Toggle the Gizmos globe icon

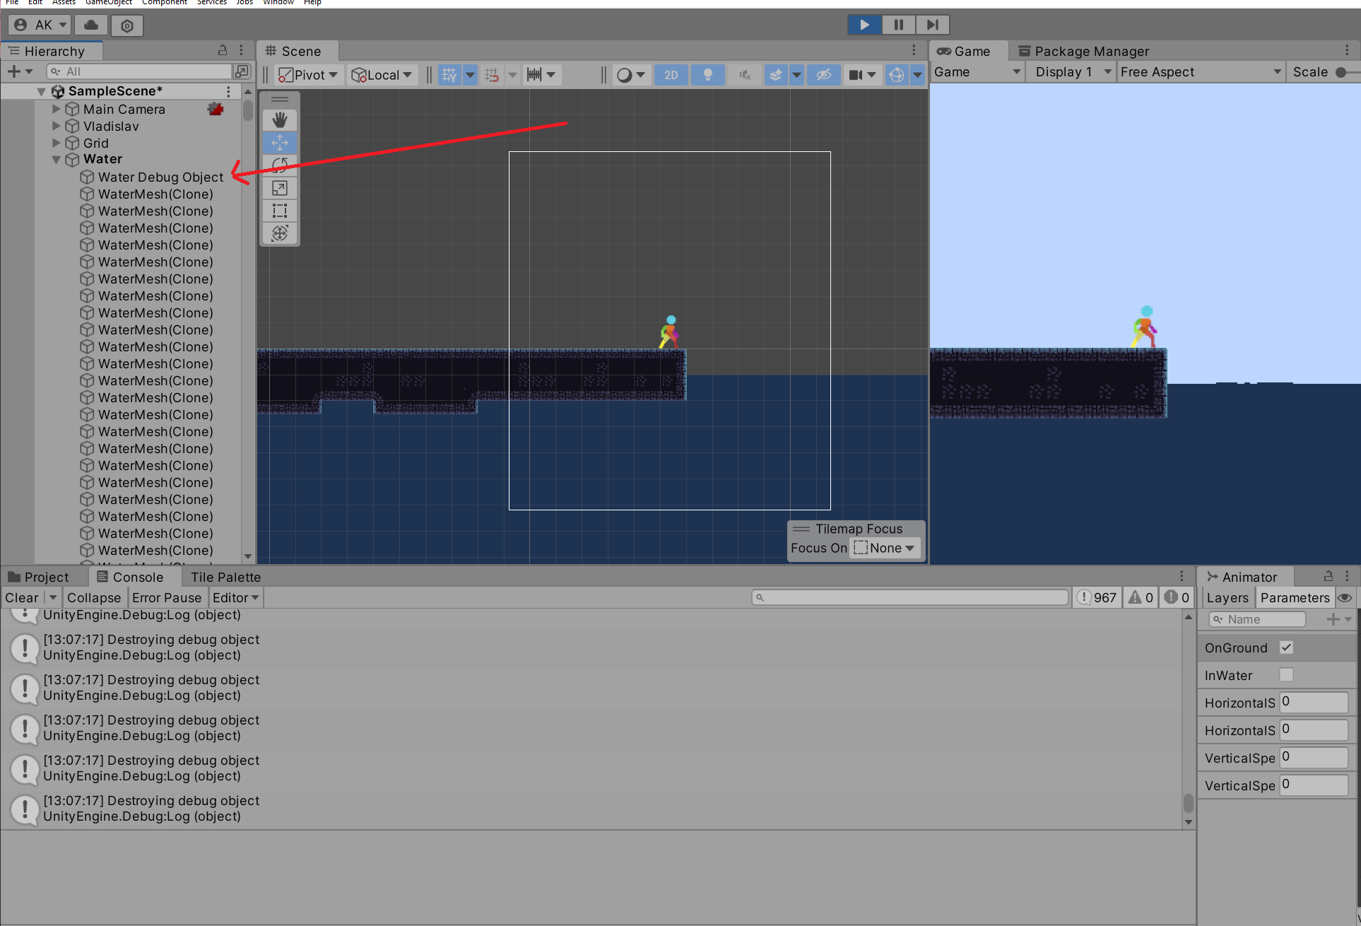coord(897,75)
